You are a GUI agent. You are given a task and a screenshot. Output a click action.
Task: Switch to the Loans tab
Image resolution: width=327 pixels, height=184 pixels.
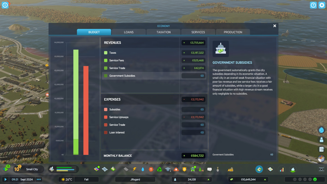129,32
